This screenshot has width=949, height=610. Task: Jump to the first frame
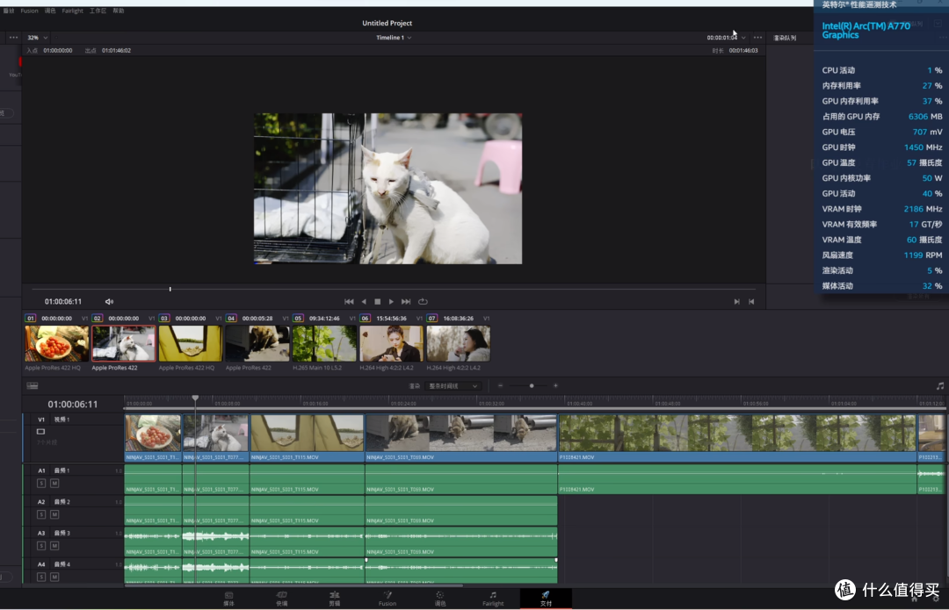tap(349, 302)
